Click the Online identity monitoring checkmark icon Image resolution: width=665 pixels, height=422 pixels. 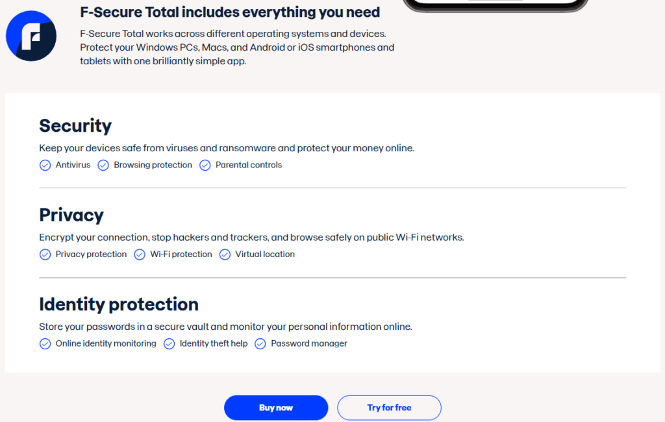click(x=45, y=343)
